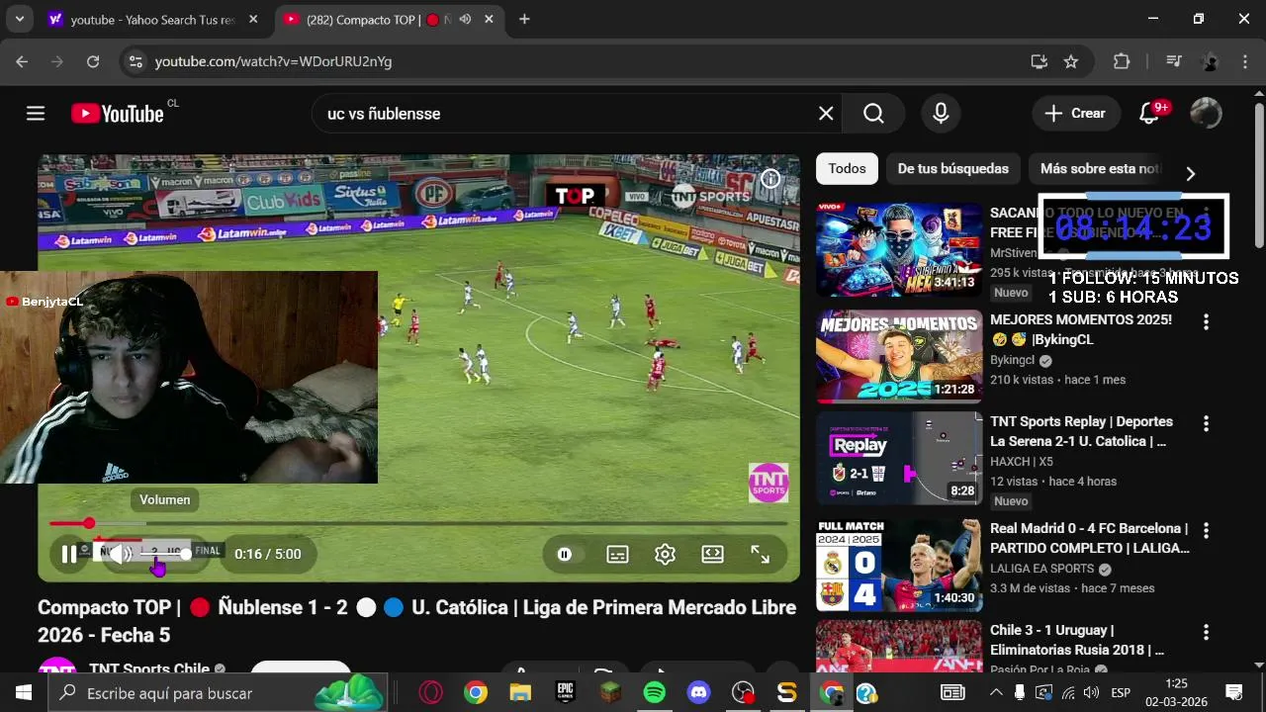This screenshot has width=1266, height=712.
Task: Select the Todos filter chip
Action: [847, 169]
